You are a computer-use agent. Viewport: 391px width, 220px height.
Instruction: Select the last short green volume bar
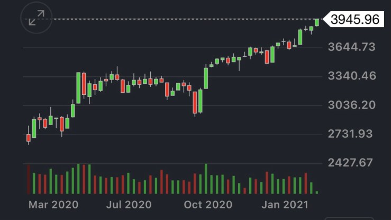tap(316, 191)
